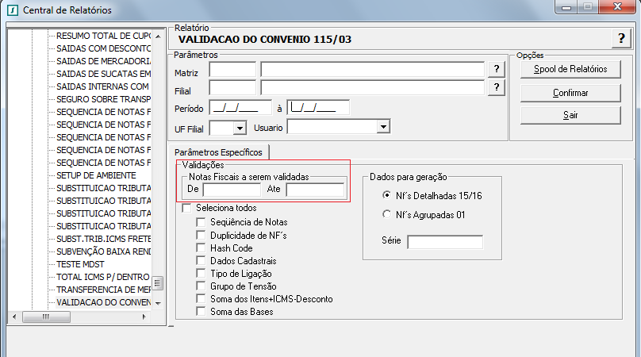641x357 pixels.
Task: Select TESTE MDST in the report list
Action: (x=81, y=264)
